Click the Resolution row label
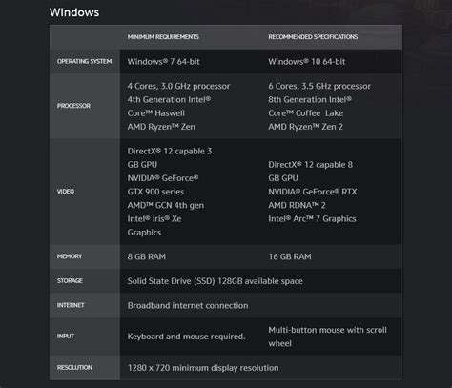 click(x=74, y=367)
